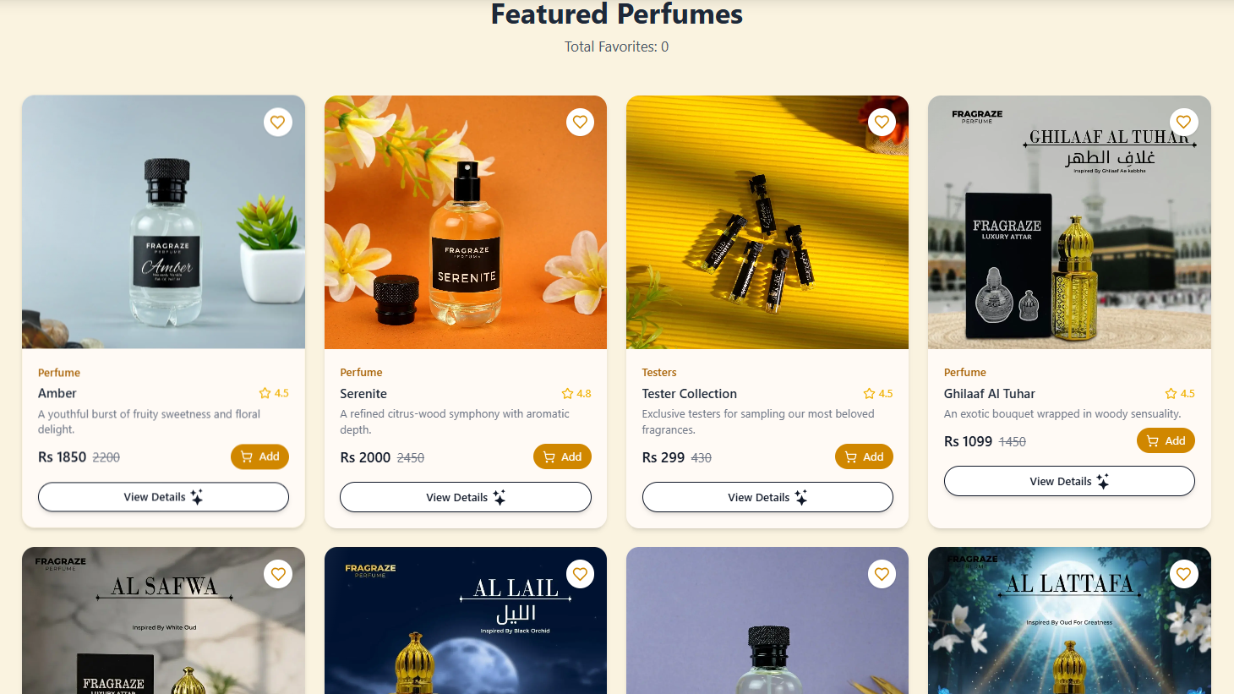Open View Details for Serenite
1234x694 pixels.
coord(465,497)
